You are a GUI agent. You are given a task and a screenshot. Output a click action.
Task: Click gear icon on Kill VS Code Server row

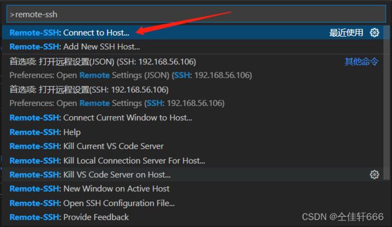click(375, 175)
